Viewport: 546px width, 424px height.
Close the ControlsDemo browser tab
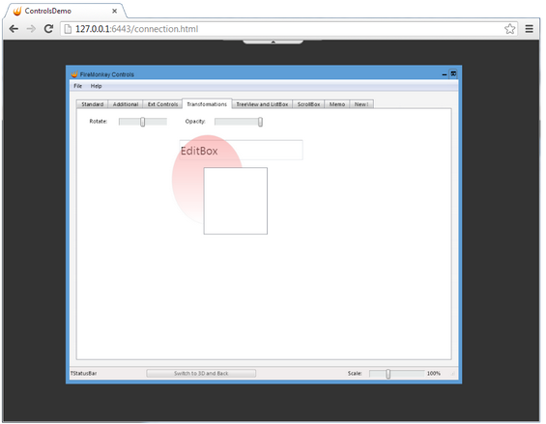tap(114, 12)
